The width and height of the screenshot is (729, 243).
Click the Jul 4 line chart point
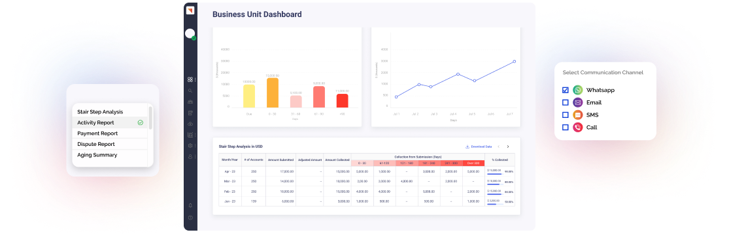458,74
